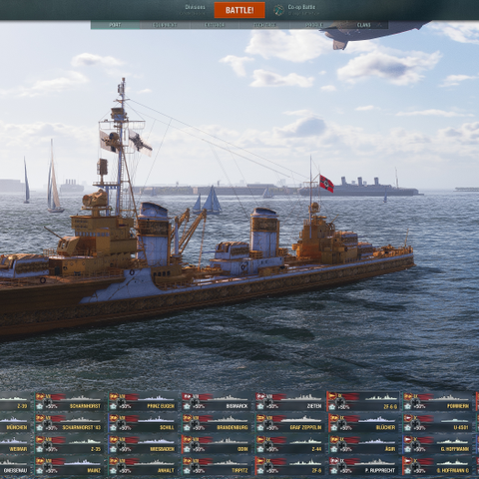Click the orange BATTLE! button
Image resolution: width=479 pixels, height=479 pixels.
point(239,10)
